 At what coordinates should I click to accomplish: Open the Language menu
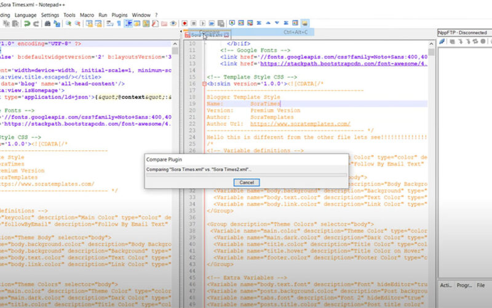coord(25,15)
